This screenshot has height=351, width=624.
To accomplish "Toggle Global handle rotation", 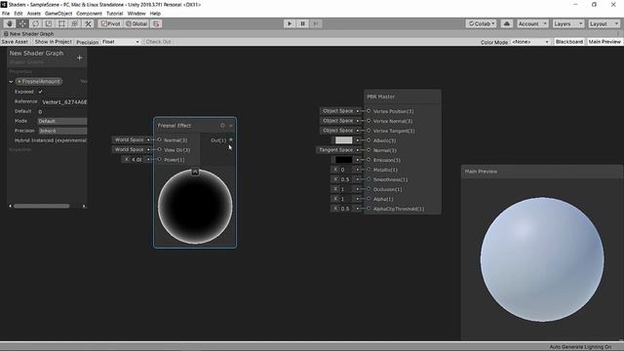I will [136, 23].
